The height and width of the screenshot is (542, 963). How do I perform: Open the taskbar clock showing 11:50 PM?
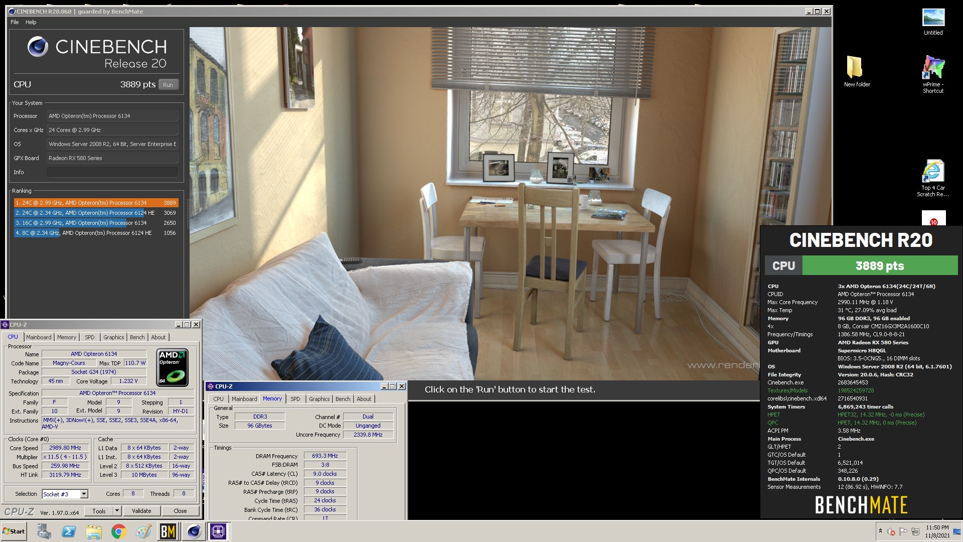pos(937,531)
